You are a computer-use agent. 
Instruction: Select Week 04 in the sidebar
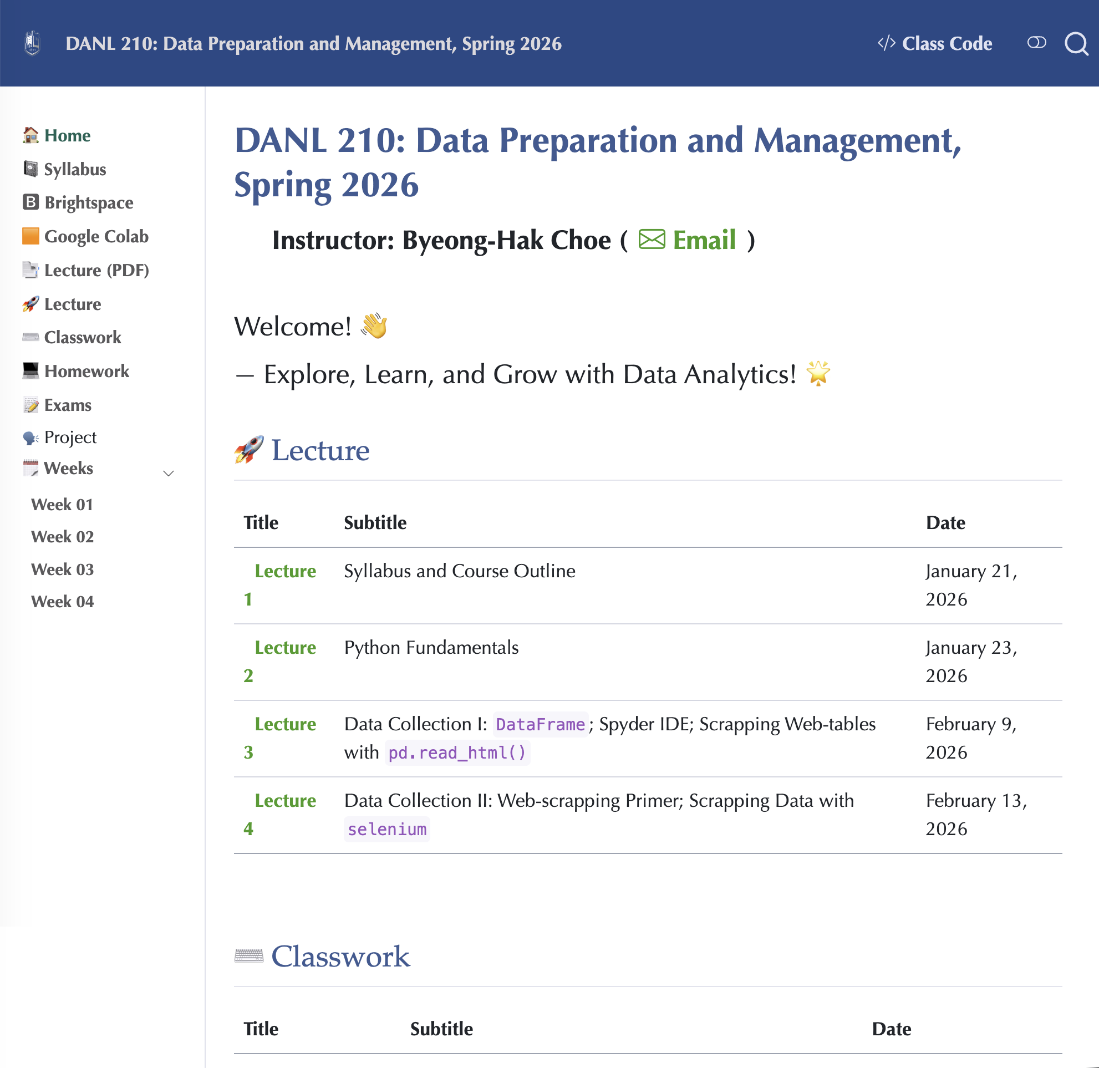pos(62,601)
